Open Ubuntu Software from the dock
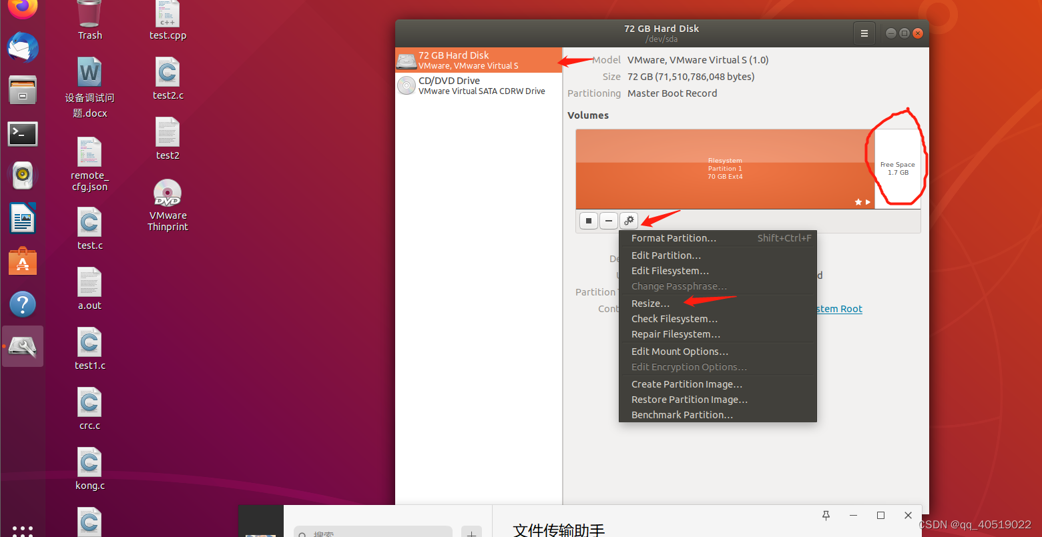The image size is (1042, 537). [23, 261]
